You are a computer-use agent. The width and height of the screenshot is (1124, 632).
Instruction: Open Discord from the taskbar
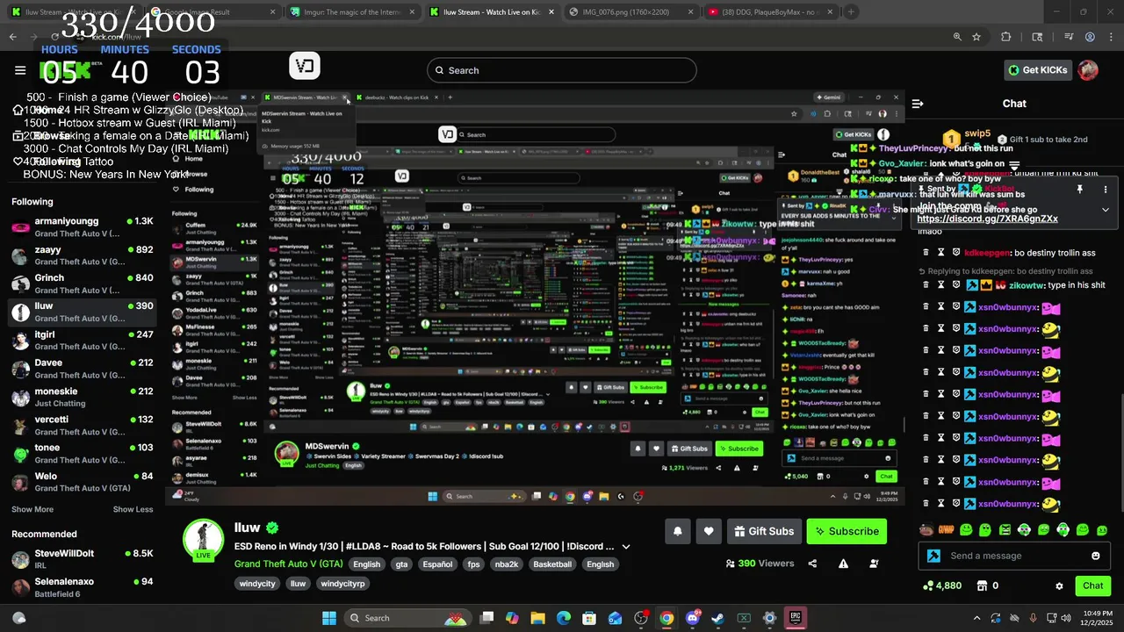coord(692,618)
